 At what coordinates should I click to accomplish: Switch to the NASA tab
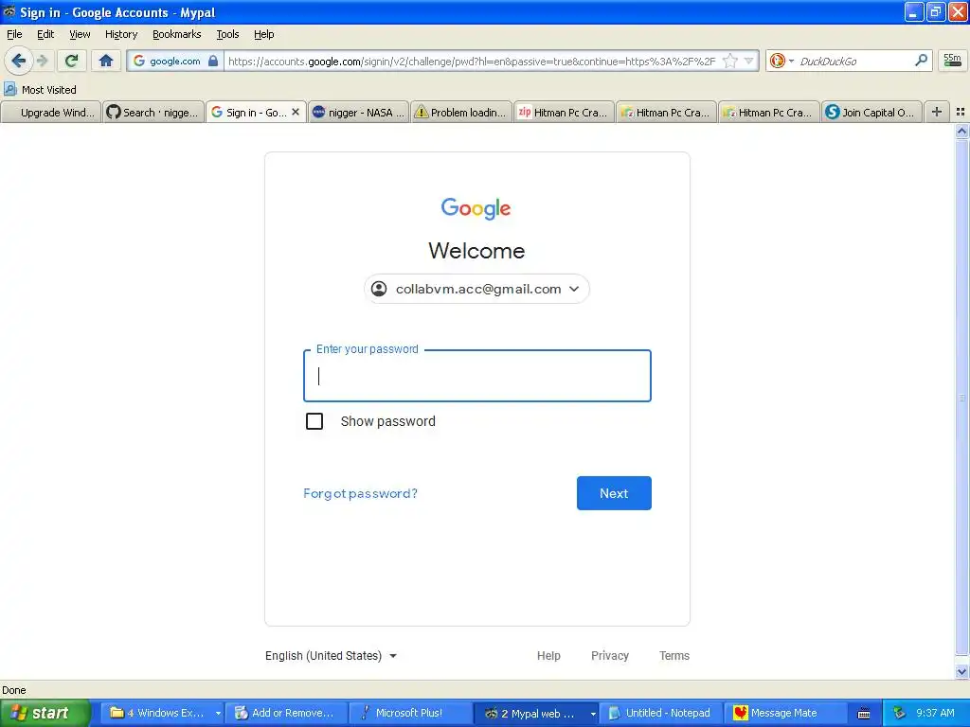coord(359,113)
